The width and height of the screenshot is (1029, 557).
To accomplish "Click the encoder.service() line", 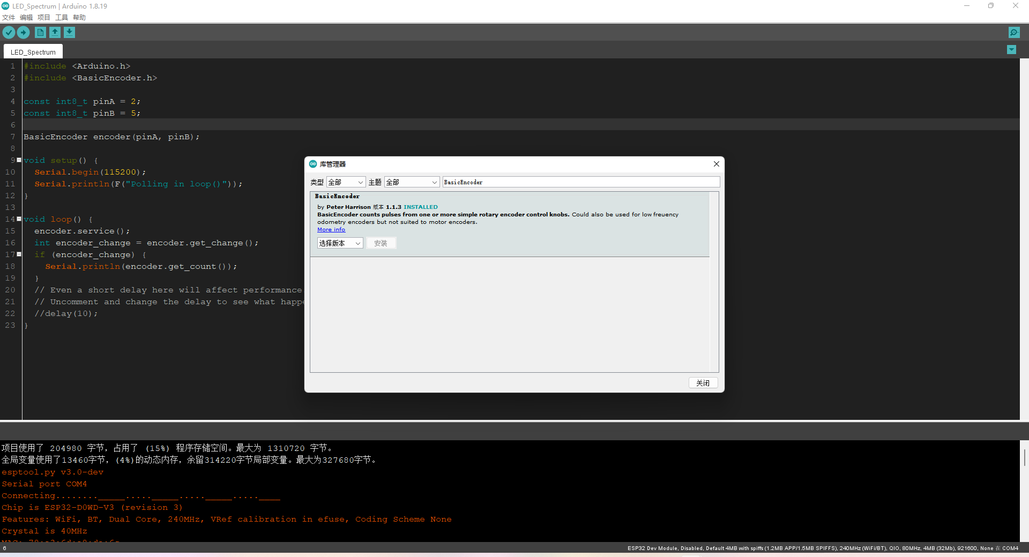I will [82, 231].
